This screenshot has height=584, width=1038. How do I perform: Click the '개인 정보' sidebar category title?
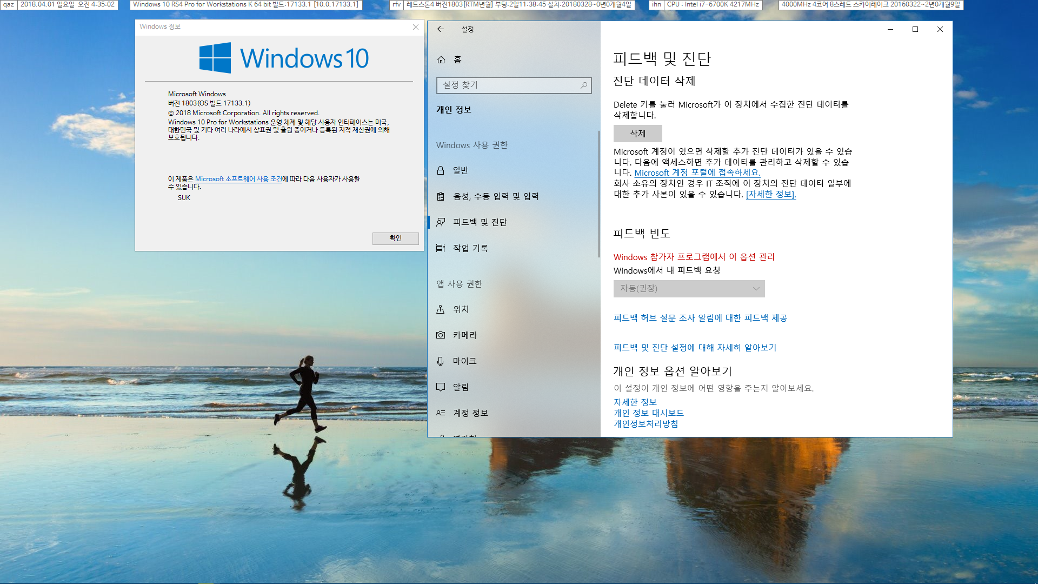454,110
